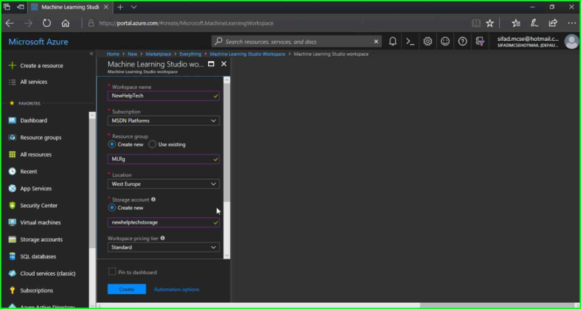Click the Workspace name field NewHelpTech
This screenshot has height=309, width=581.
[x=163, y=96]
